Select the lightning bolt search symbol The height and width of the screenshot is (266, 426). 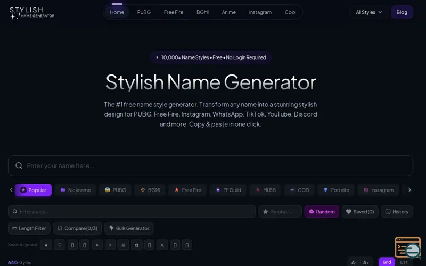coord(110,245)
